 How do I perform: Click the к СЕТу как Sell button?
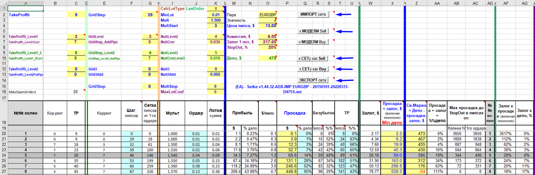click(313, 58)
